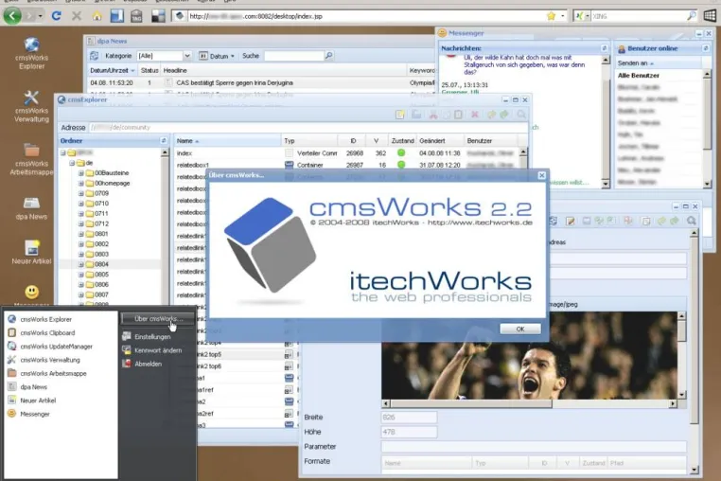This screenshot has width=721, height=481.
Task: Go to browser home page icon
Action: (97, 16)
